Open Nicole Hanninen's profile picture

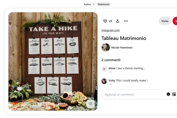[x=106, y=48]
